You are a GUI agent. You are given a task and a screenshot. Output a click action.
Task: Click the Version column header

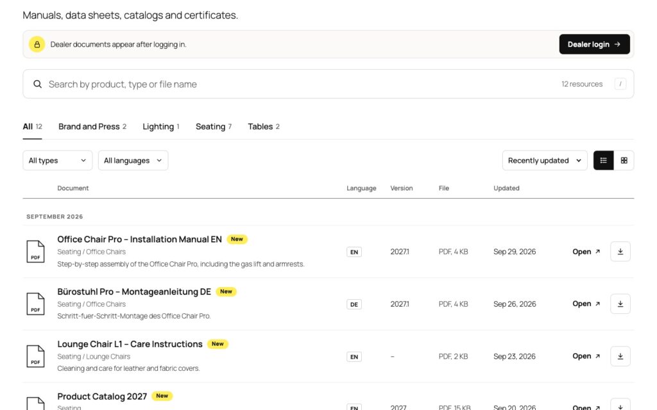402,188
